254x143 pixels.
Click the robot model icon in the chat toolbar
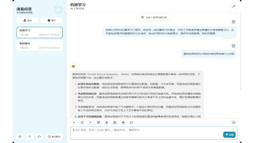(107, 122)
